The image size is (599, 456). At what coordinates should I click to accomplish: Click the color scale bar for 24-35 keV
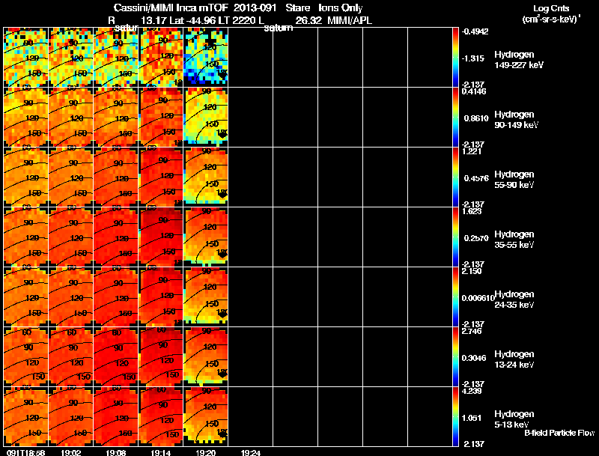point(455,297)
